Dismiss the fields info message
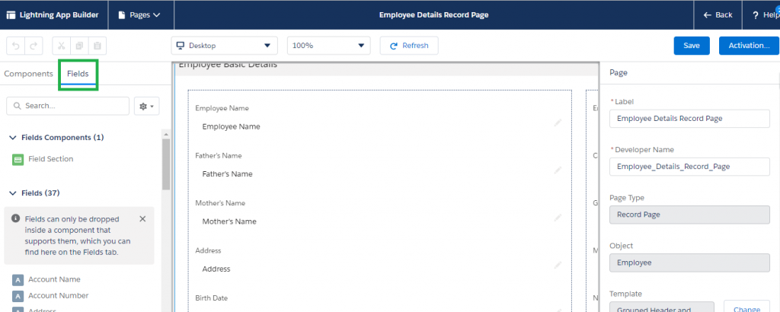This screenshot has width=780, height=312. click(x=142, y=219)
